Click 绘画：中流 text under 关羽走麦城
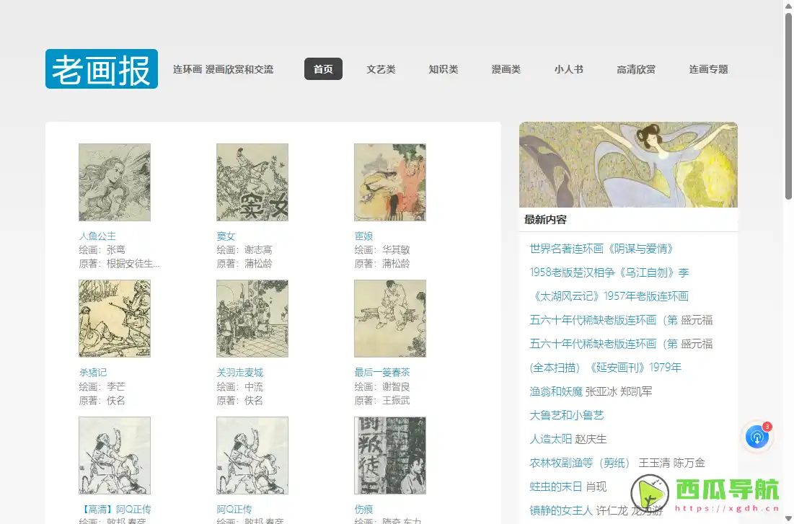This screenshot has height=524, width=794. tap(239, 387)
